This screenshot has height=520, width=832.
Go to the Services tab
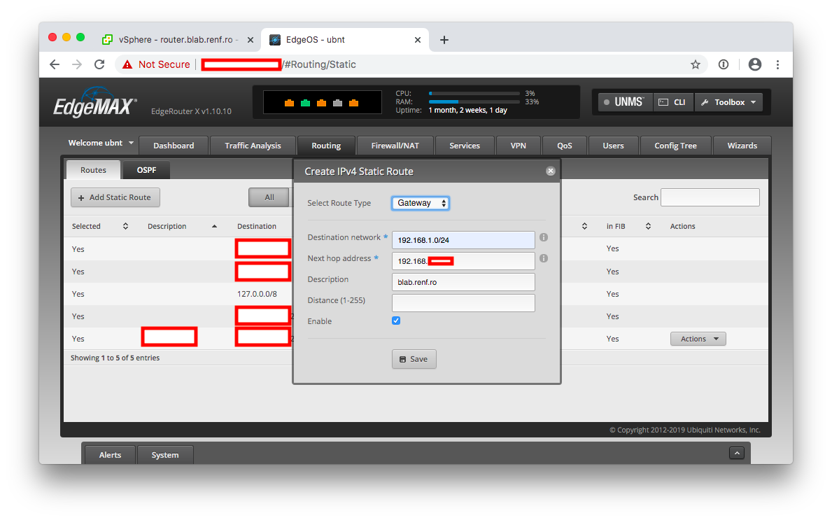pos(465,146)
